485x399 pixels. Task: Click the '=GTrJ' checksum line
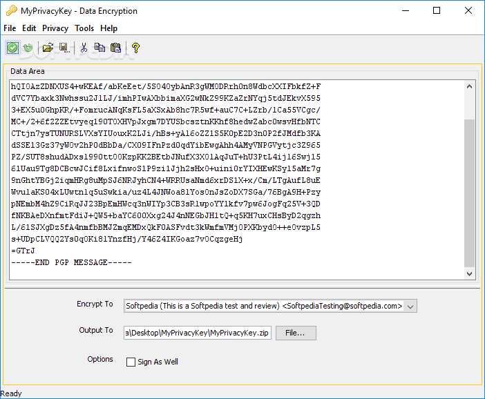tap(23, 251)
